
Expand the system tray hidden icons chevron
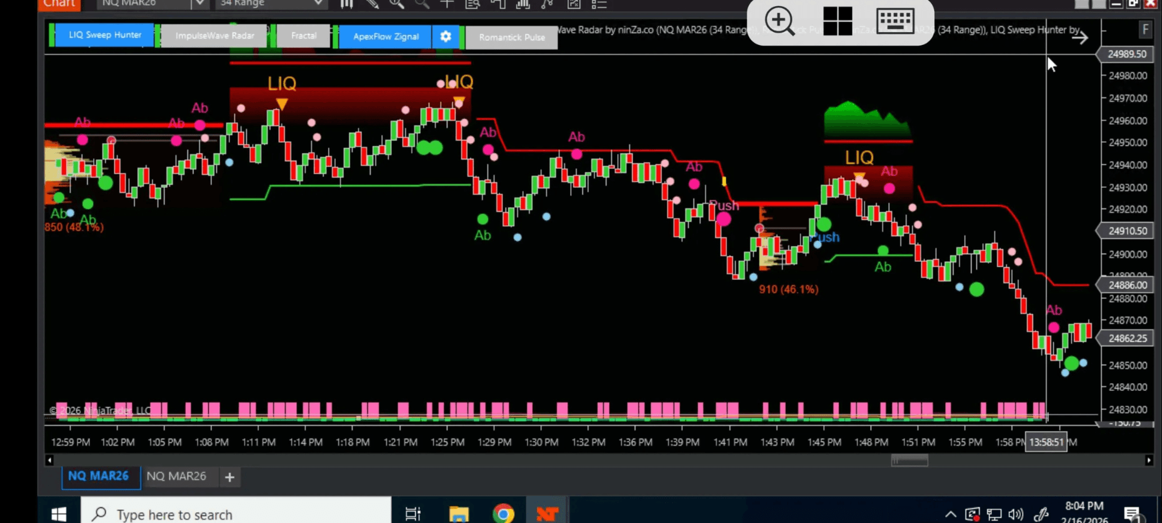(x=950, y=514)
